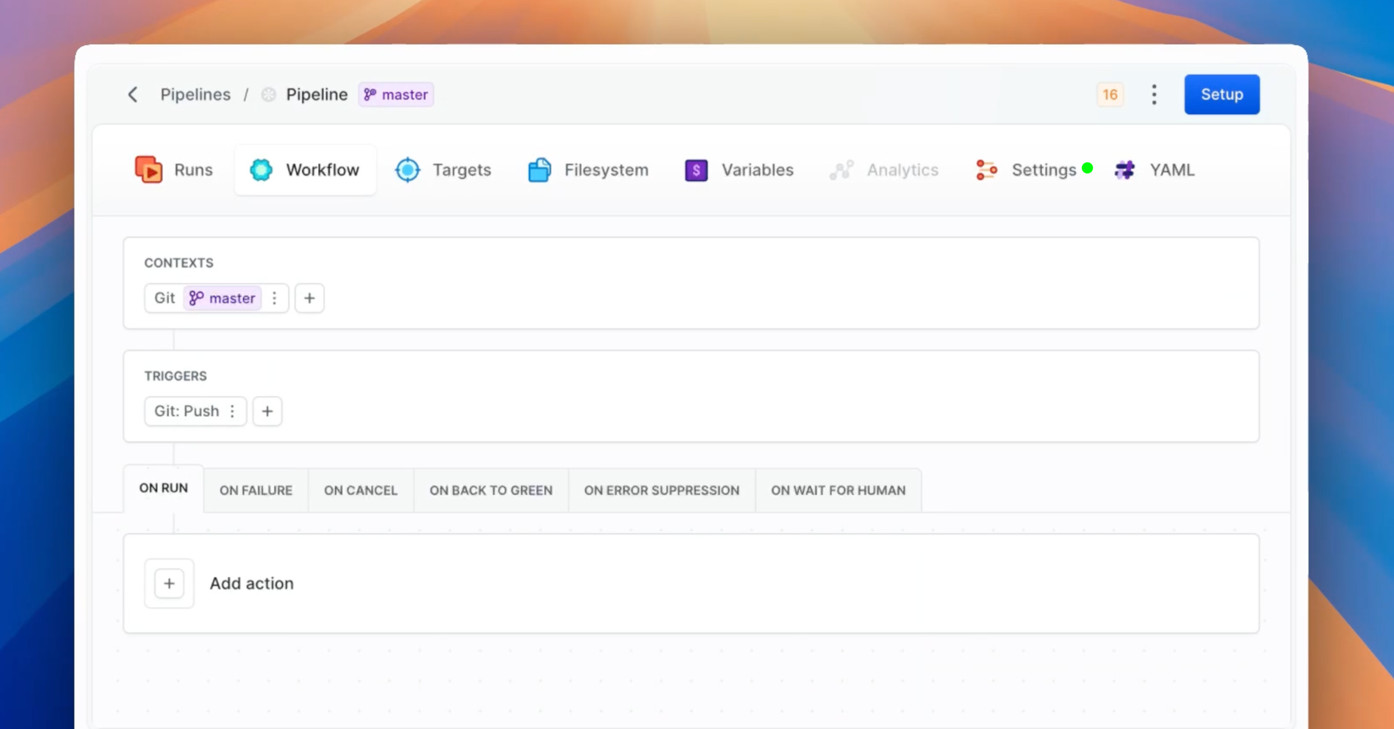The height and width of the screenshot is (729, 1394).
Task: Open Settings via its sliders icon
Action: point(986,169)
